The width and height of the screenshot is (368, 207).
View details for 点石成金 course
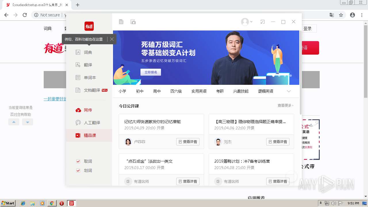(x=188, y=181)
